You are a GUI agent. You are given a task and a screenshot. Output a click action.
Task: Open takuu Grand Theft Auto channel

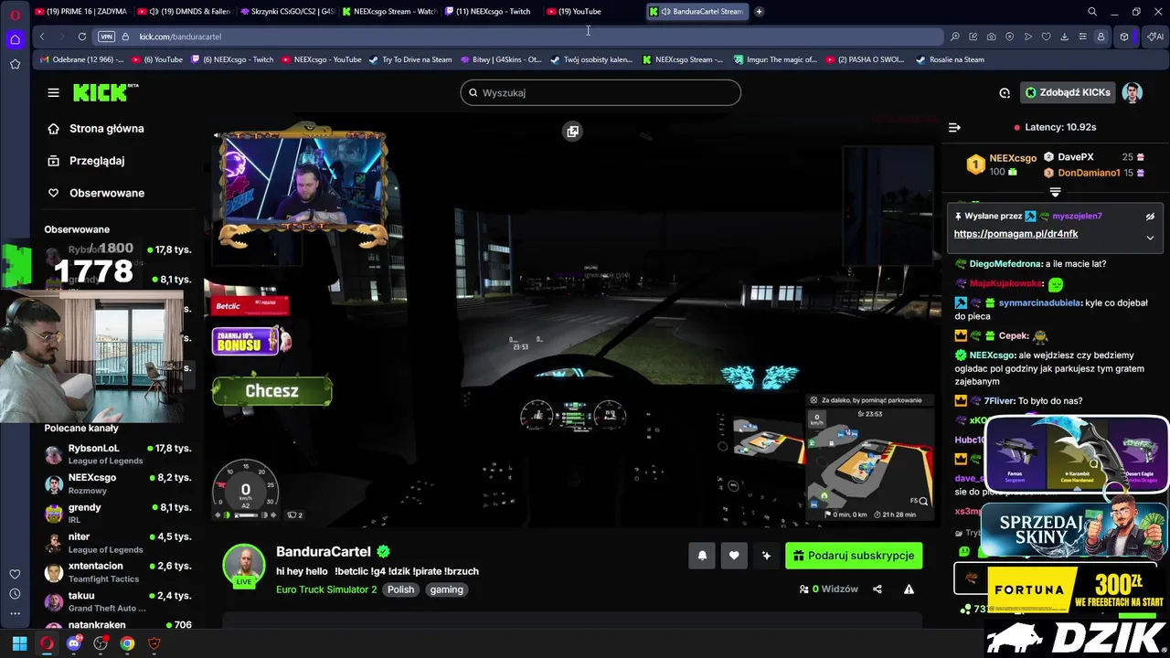click(x=118, y=600)
